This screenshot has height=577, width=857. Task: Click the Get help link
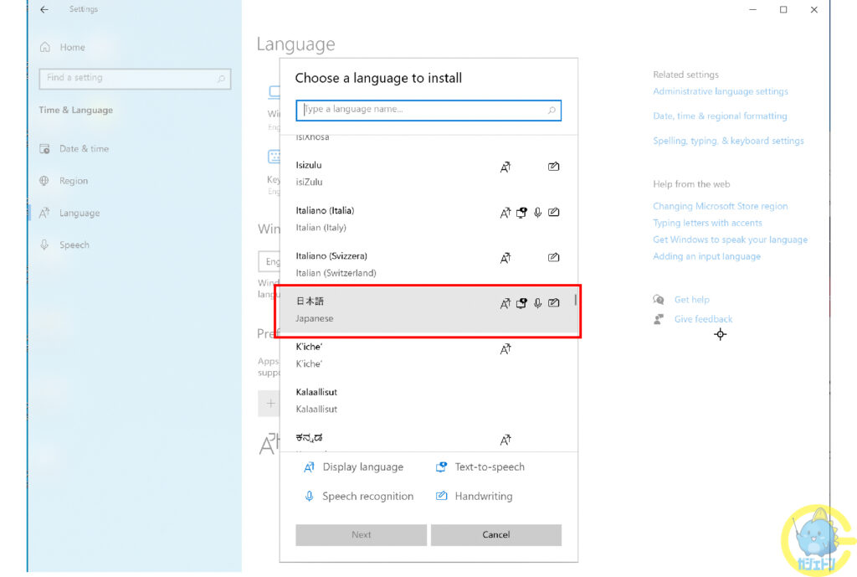coord(691,300)
